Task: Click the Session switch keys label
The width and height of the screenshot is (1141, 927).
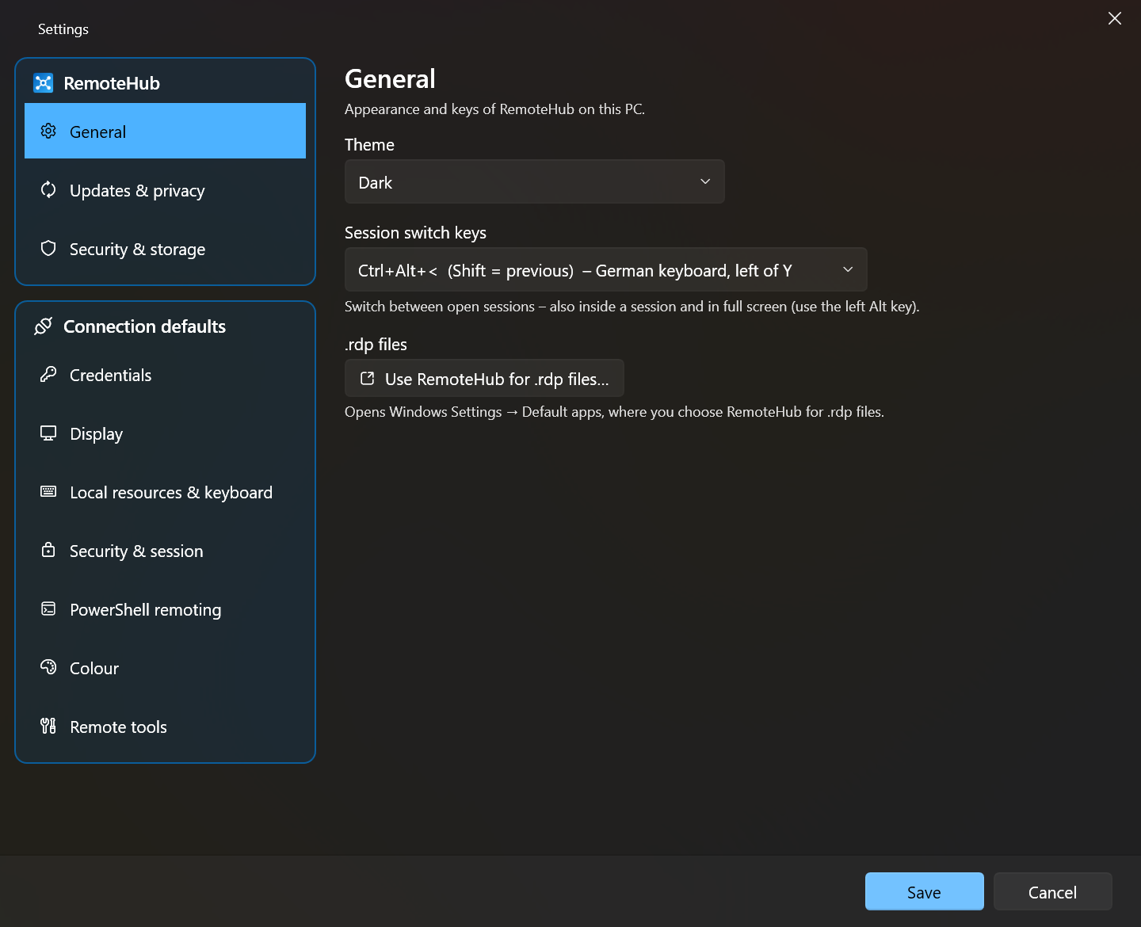Action: coord(415,233)
